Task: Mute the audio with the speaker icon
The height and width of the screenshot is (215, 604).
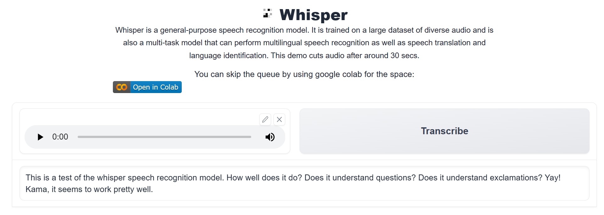Action: click(270, 137)
